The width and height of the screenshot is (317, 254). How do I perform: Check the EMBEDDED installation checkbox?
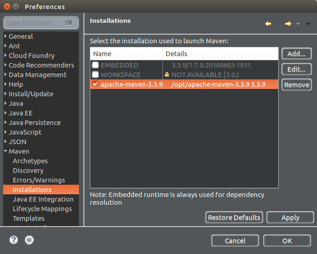pyautogui.click(x=95, y=65)
